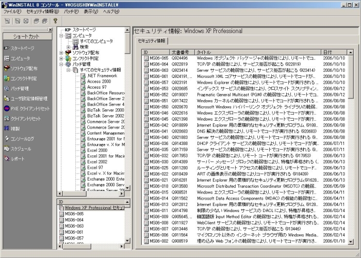Open the 表示 menu
The height and width of the screenshot is (258, 361).
pyautogui.click(x=91, y=11)
